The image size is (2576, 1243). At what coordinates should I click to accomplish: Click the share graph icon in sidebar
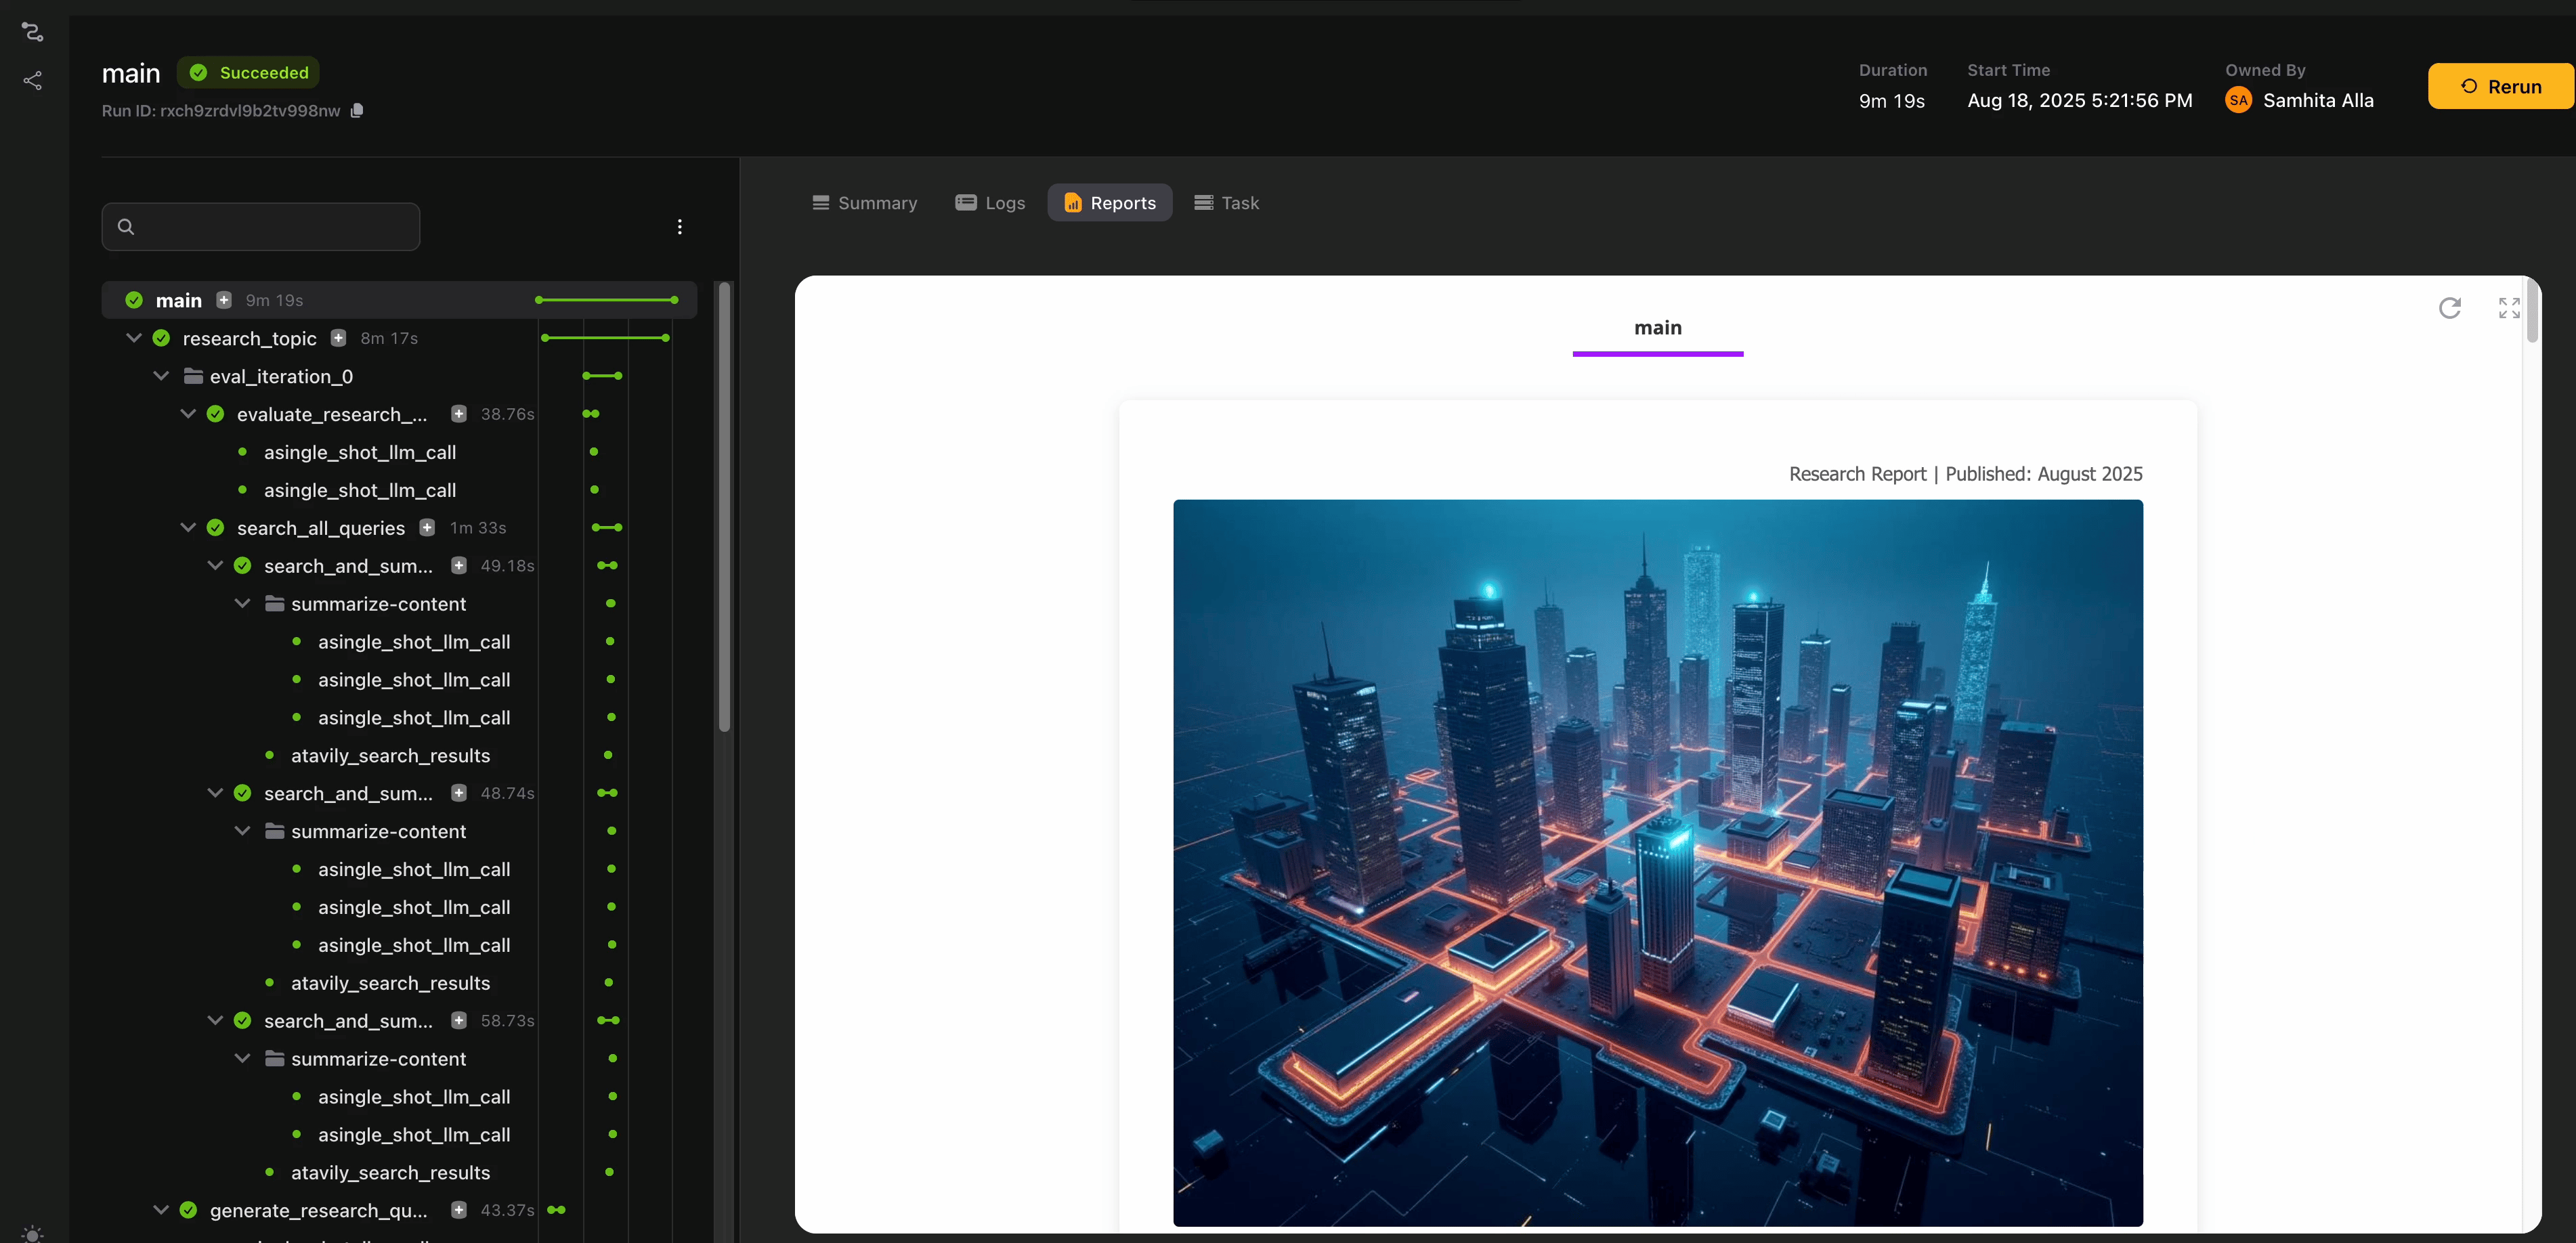click(32, 80)
